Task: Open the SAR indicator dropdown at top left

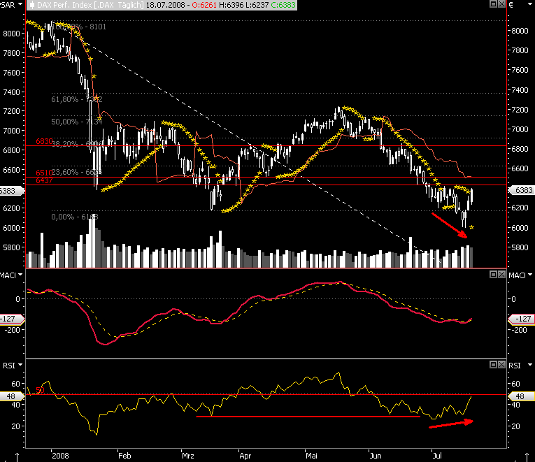Action: click(x=20, y=4)
